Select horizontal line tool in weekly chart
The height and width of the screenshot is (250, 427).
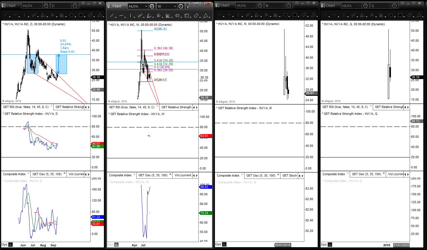tap(121, 16)
